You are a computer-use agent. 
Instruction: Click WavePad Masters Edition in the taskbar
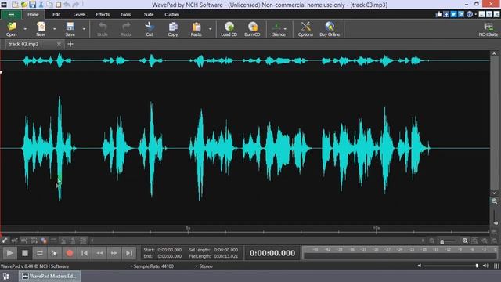pos(49,277)
